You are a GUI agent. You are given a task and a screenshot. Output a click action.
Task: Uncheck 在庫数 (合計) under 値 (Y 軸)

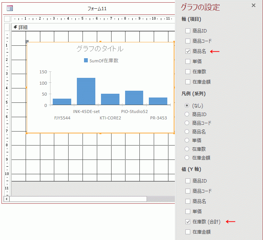click(188, 221)
